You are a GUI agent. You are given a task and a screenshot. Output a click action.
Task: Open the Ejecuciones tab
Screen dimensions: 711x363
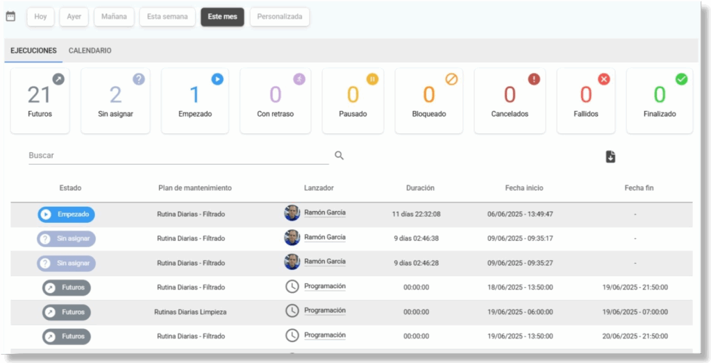33,51
